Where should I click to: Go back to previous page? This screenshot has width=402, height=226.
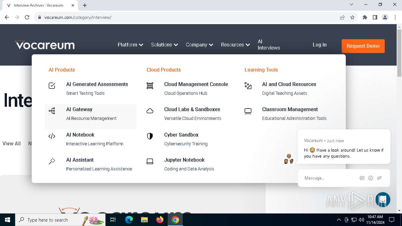7,17
